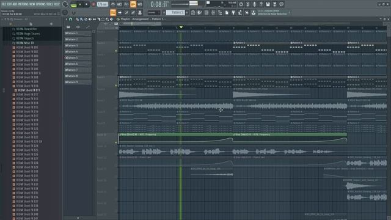Screen dimensions: 391x220
Task: Select sample VEDM Short FX 001
Action: [27, 48]
